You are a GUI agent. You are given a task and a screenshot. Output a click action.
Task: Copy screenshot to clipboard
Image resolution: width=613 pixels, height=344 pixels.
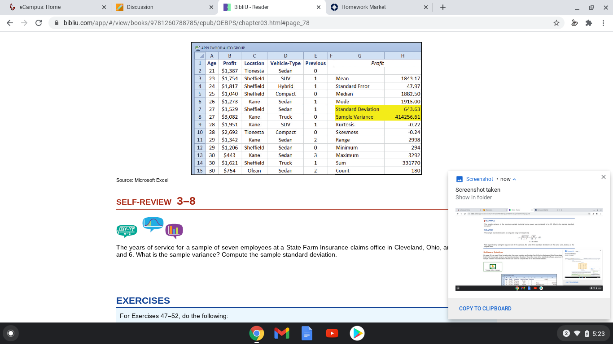pos(485,309)
